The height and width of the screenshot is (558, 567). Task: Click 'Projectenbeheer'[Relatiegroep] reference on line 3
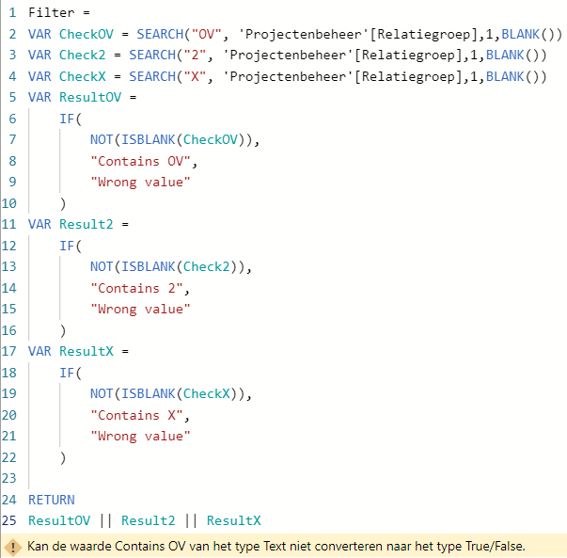342,55
